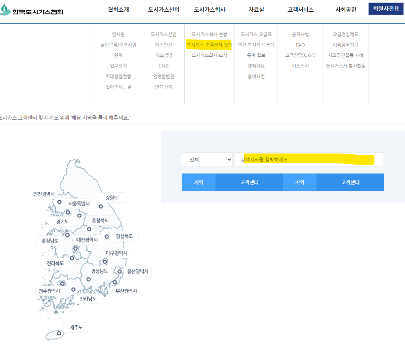This screenshot has height=347, width=405.
Task: Click the 부산광역시 map marker circle
Action: [115, 282]
